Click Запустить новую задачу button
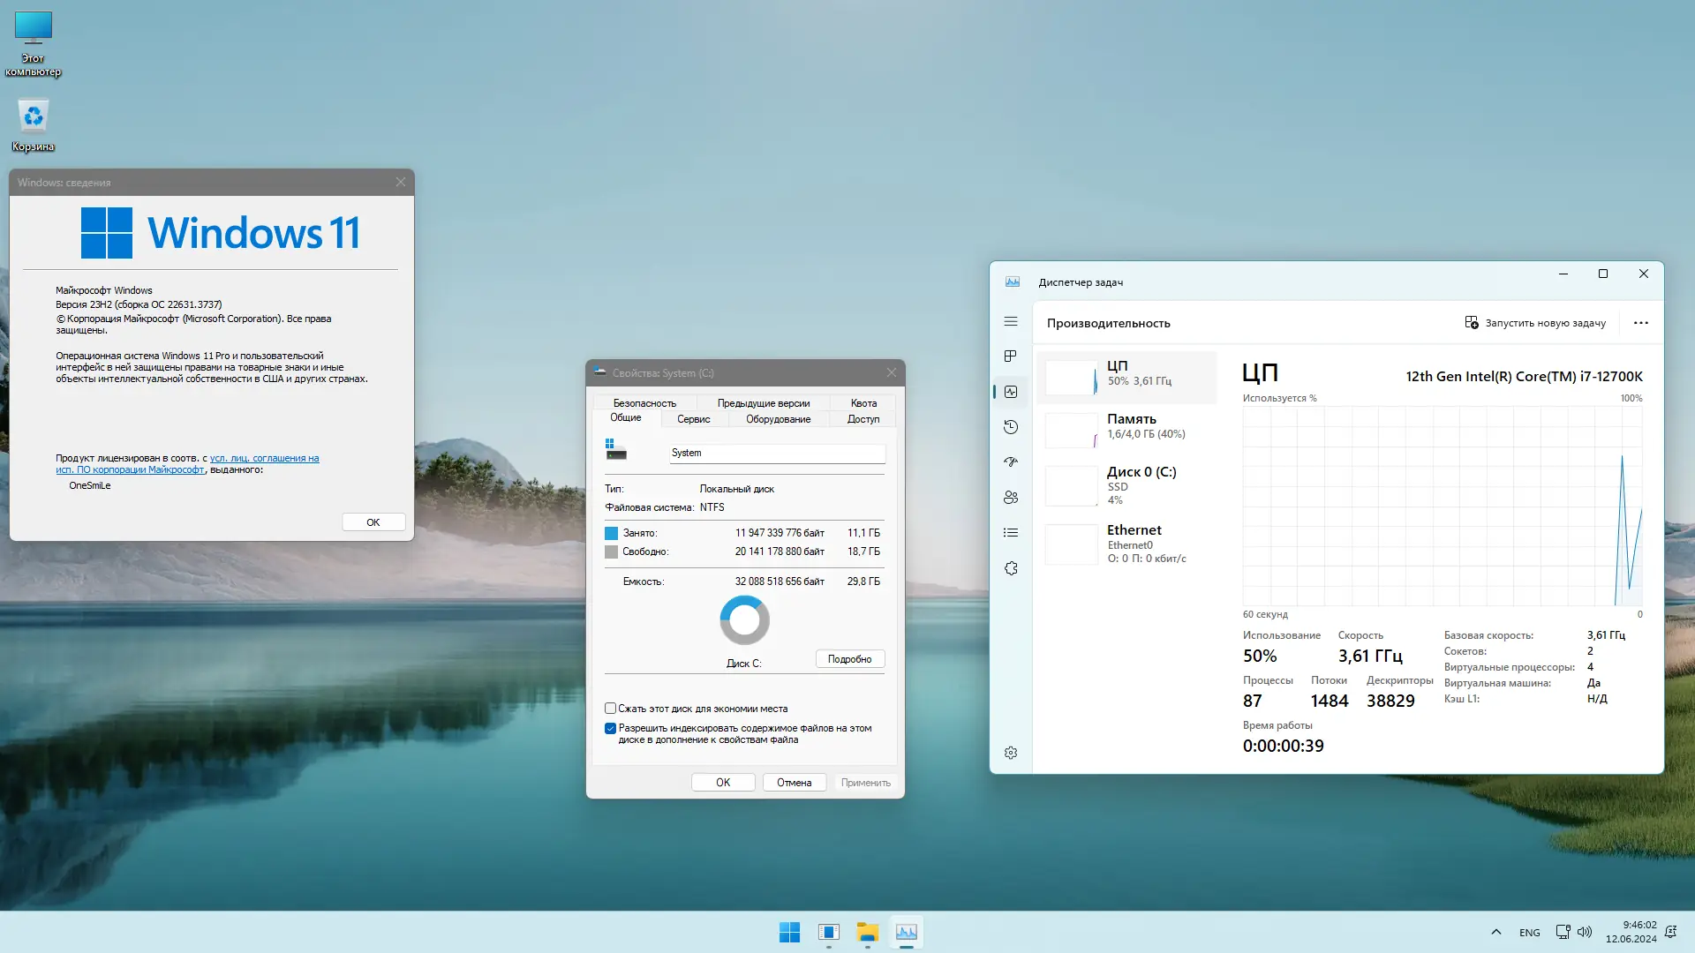1695x953 pixels. click(x=1535, y=323)
